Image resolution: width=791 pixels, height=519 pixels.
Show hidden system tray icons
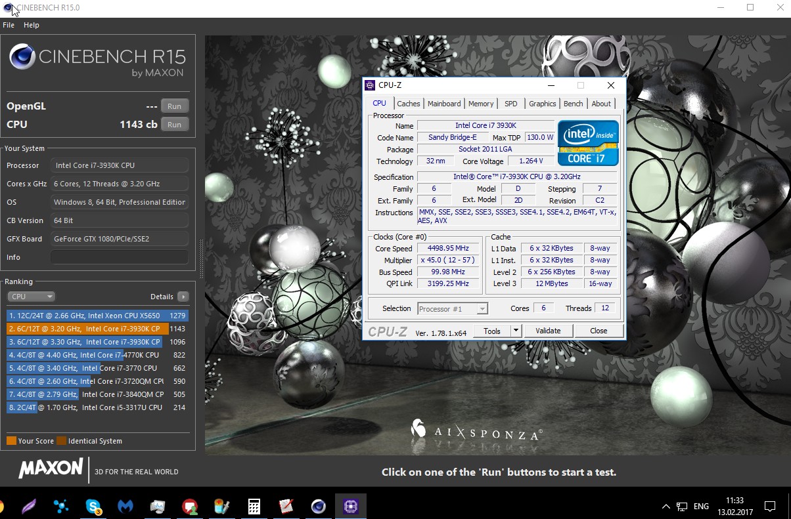tap(665, 506)
